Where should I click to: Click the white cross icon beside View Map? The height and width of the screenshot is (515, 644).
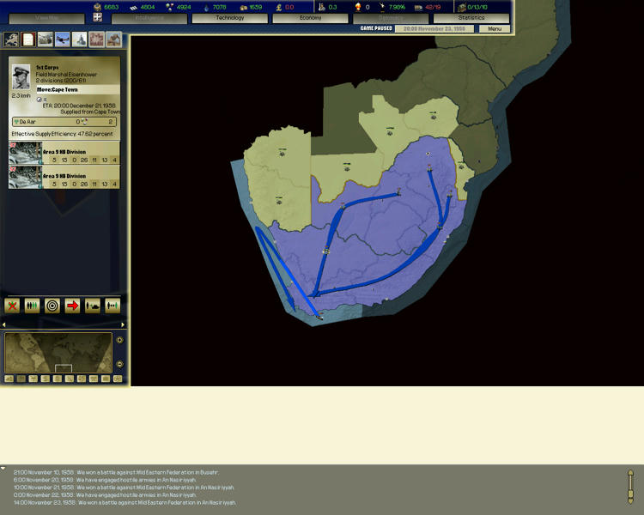pos(97,18)
